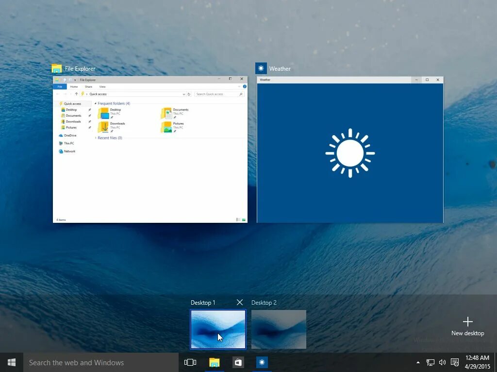Screen dimensions: 497x372
Task: Select This PC in the navigation pane
Action: [66, 143]
